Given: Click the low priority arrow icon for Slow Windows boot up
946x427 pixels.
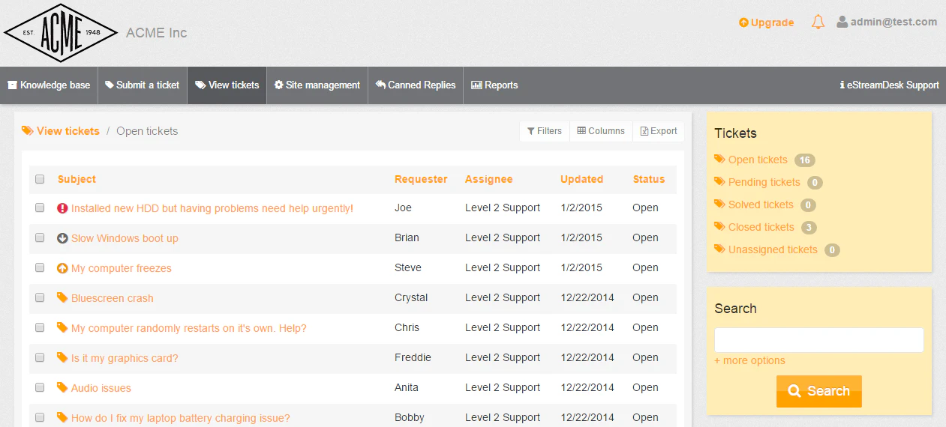Looking at the screenshot, I should click(62, 238).
